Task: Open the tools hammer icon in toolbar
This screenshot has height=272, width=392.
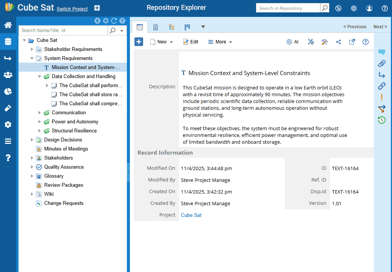Action: click(x=325, y=42)
